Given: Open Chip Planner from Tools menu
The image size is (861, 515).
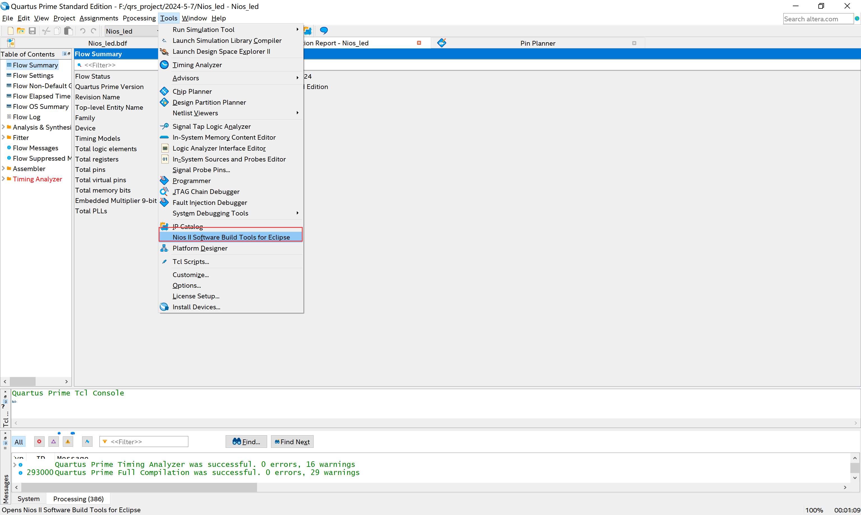Looking at the screenshot, I should pos(231,91).
